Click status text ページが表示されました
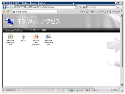 [11, 90]
